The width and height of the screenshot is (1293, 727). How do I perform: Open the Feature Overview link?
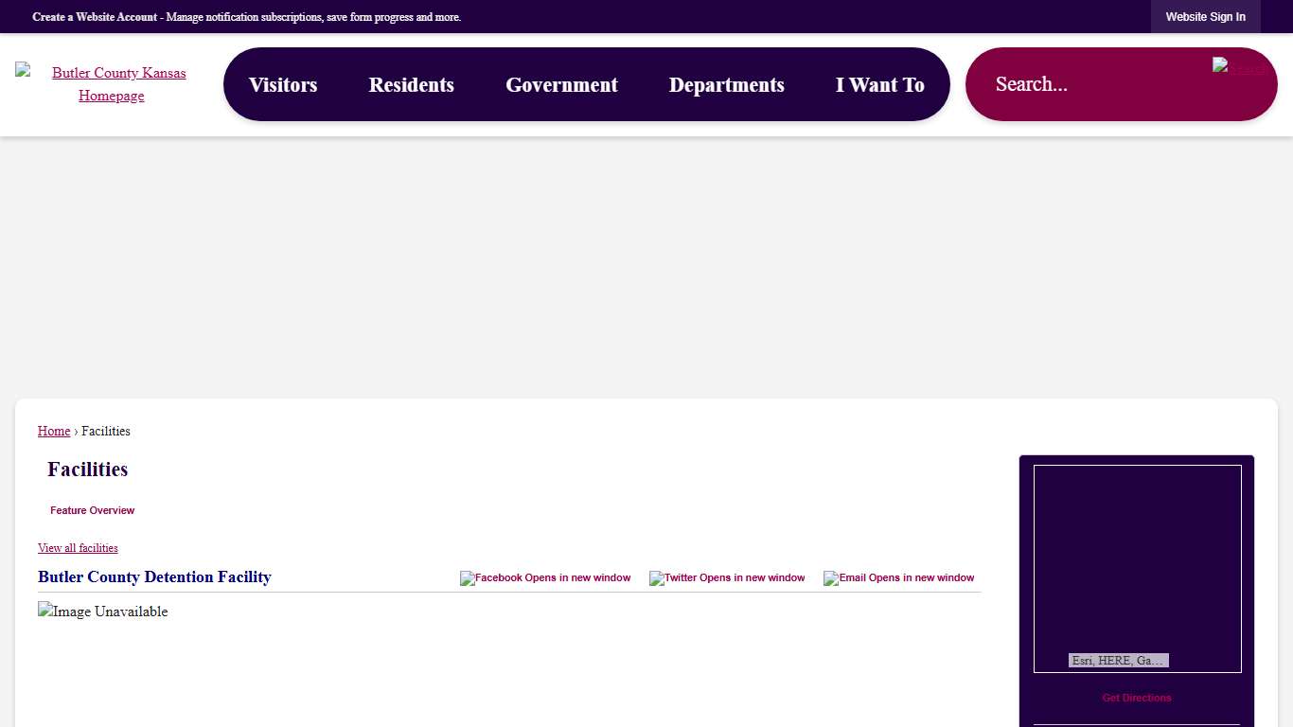tap(92, 511)
